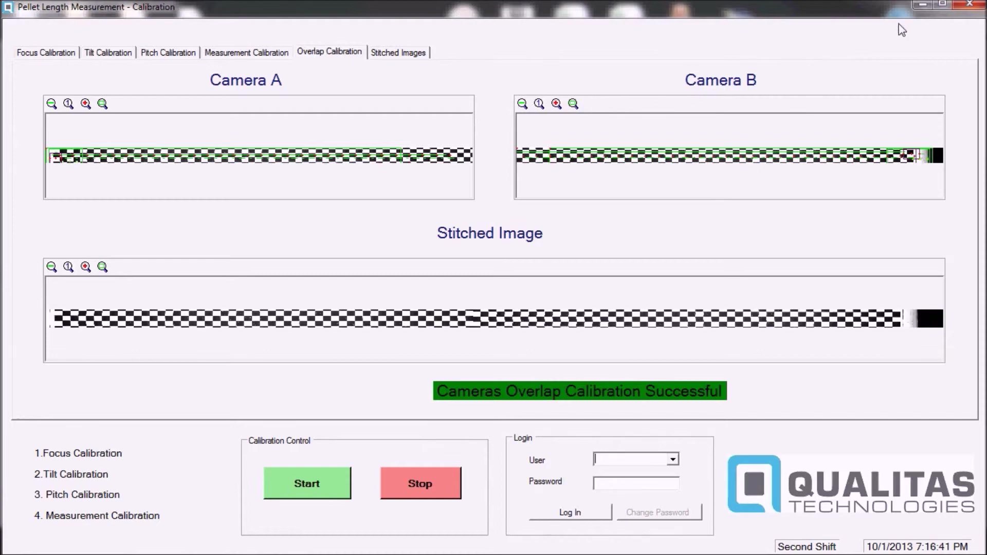This screenshot has width=987, height=555.
Task: Click the '2.Tilt Calibration' step text
Action: click(x=71, y=474)
